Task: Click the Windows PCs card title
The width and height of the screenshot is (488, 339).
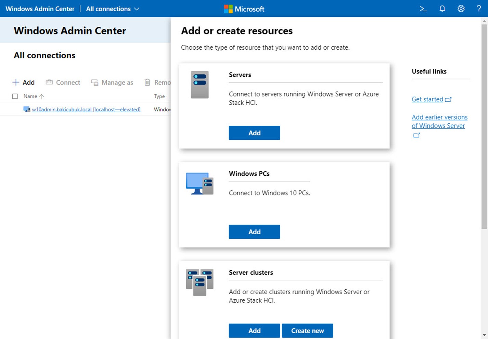Action: pyautogui.click(x=249, y=174)
